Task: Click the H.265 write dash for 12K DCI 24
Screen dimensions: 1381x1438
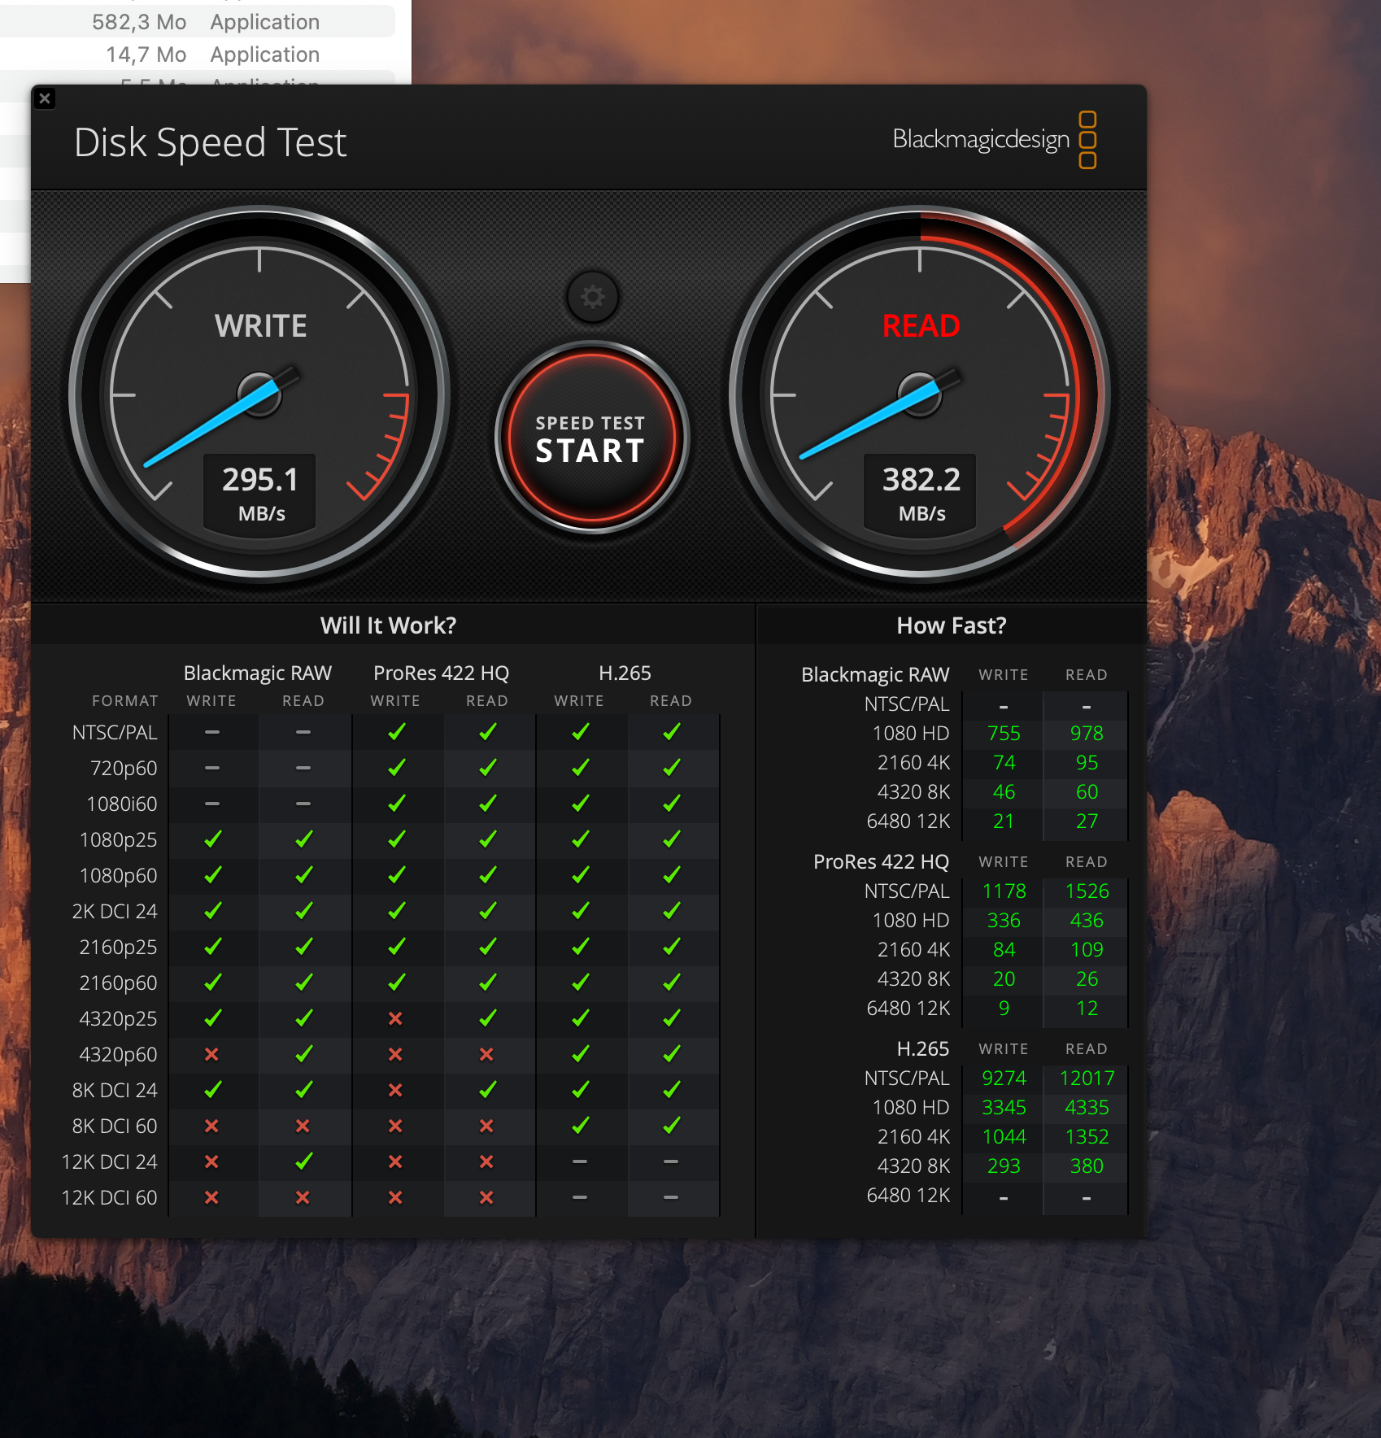Action: tap(580, 1161)
